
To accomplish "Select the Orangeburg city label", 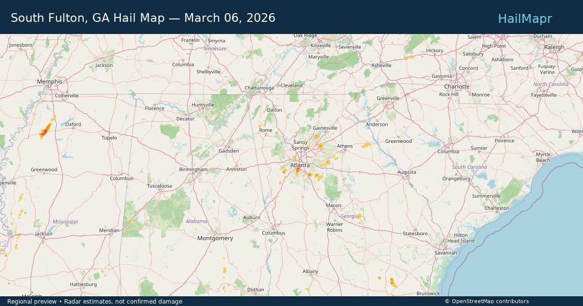I will click(x=456, y=179).
